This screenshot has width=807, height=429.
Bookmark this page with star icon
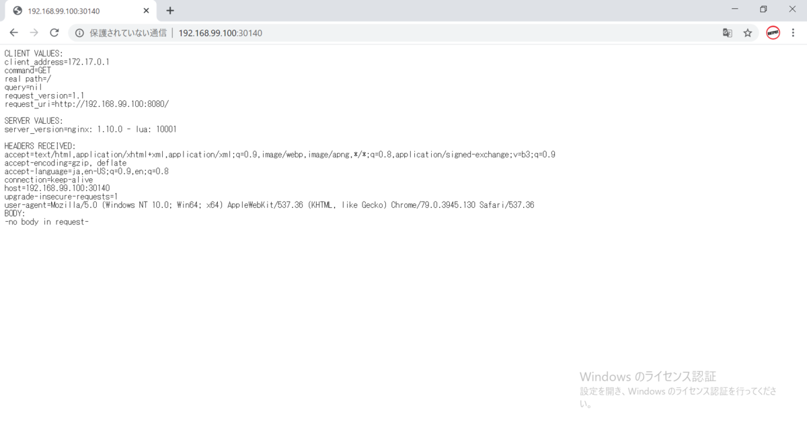click(x=747, y=32)
